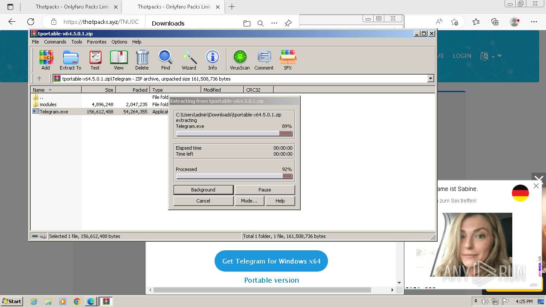Search downloads in Downloads panel
The height and width of the screenshot is (307, 546).
coord(261,23)
